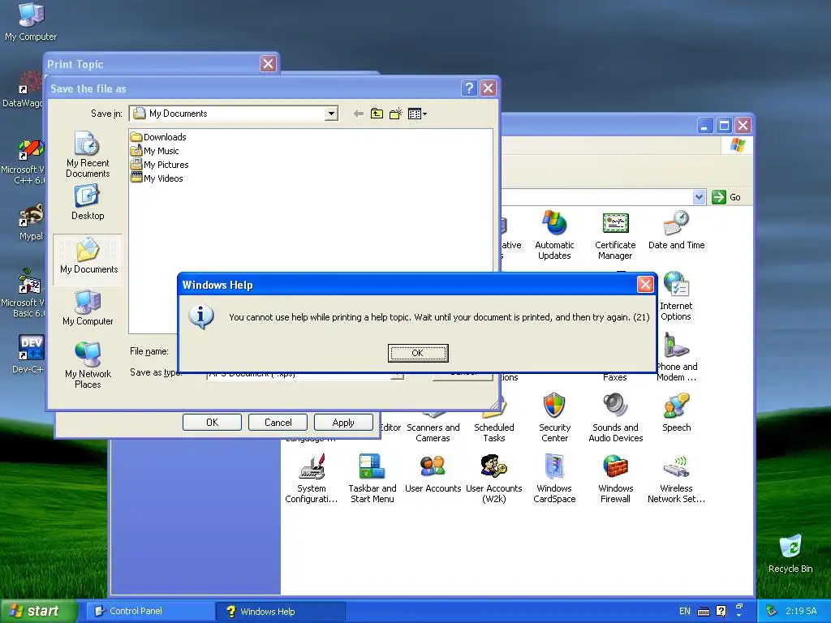The width and height of the screenshot is (831, 623).
Task: Open Wireless Network Setup wizard
Action: coord(676,479)
